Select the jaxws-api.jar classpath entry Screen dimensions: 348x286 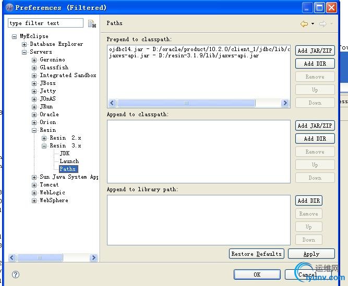pyautogui.click(x=184, y=55)
